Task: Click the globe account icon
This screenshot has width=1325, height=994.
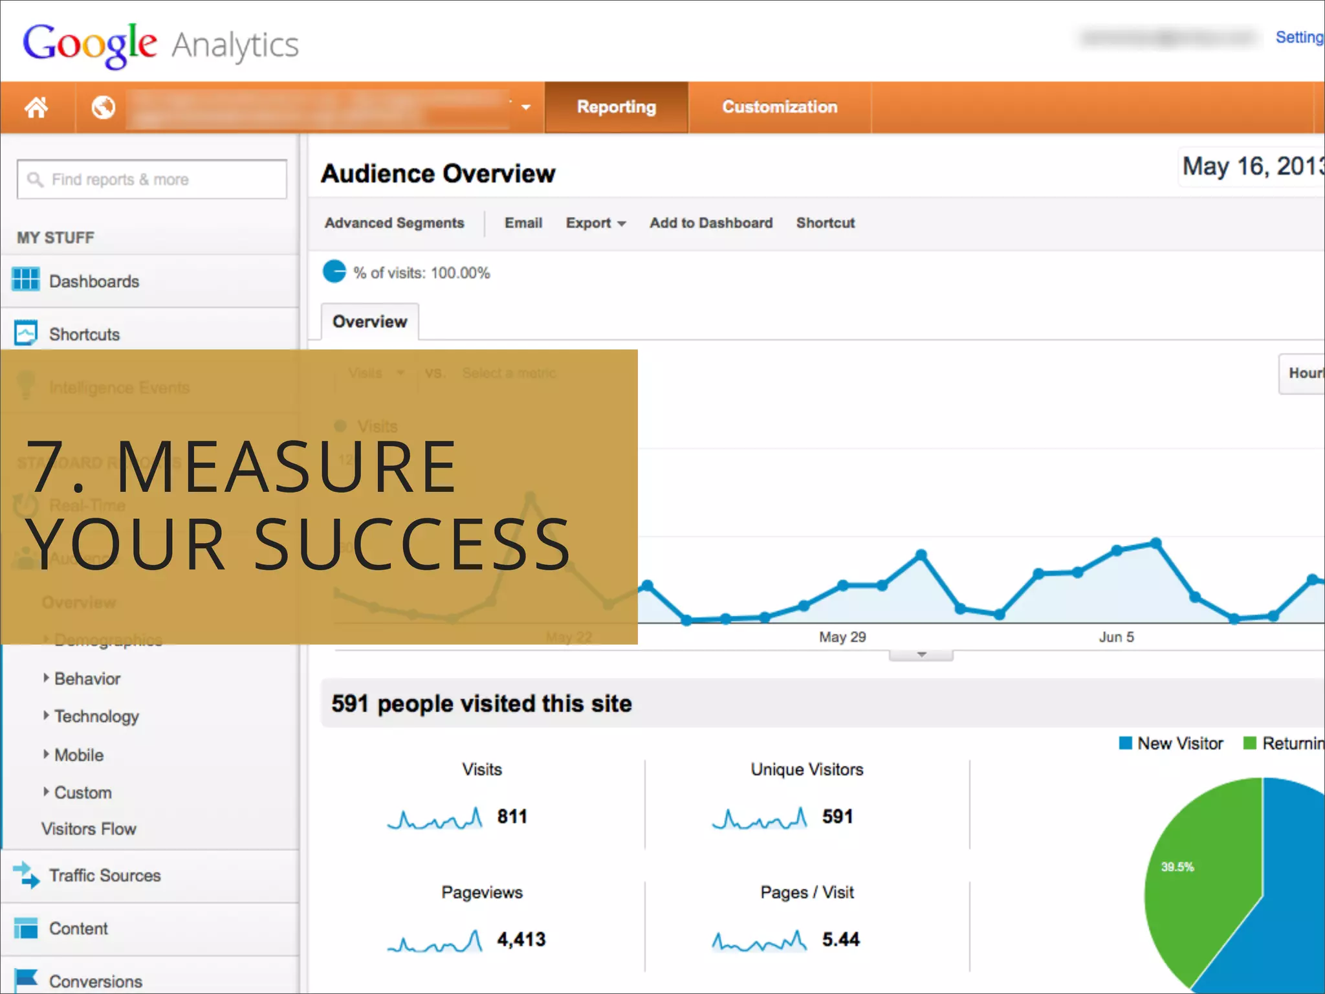Action: pyautogui.click(x=103, y=107)
